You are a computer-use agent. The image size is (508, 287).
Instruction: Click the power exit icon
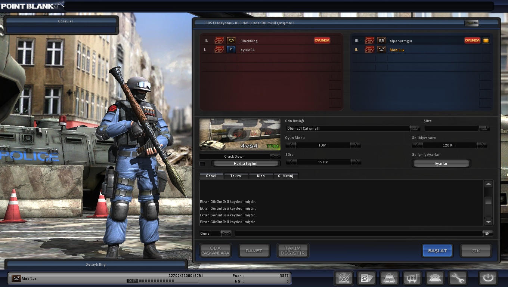tap(488, 278)
